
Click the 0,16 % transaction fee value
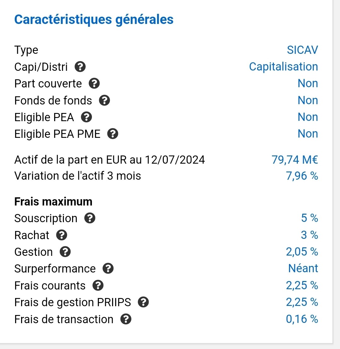pos(302,319)
